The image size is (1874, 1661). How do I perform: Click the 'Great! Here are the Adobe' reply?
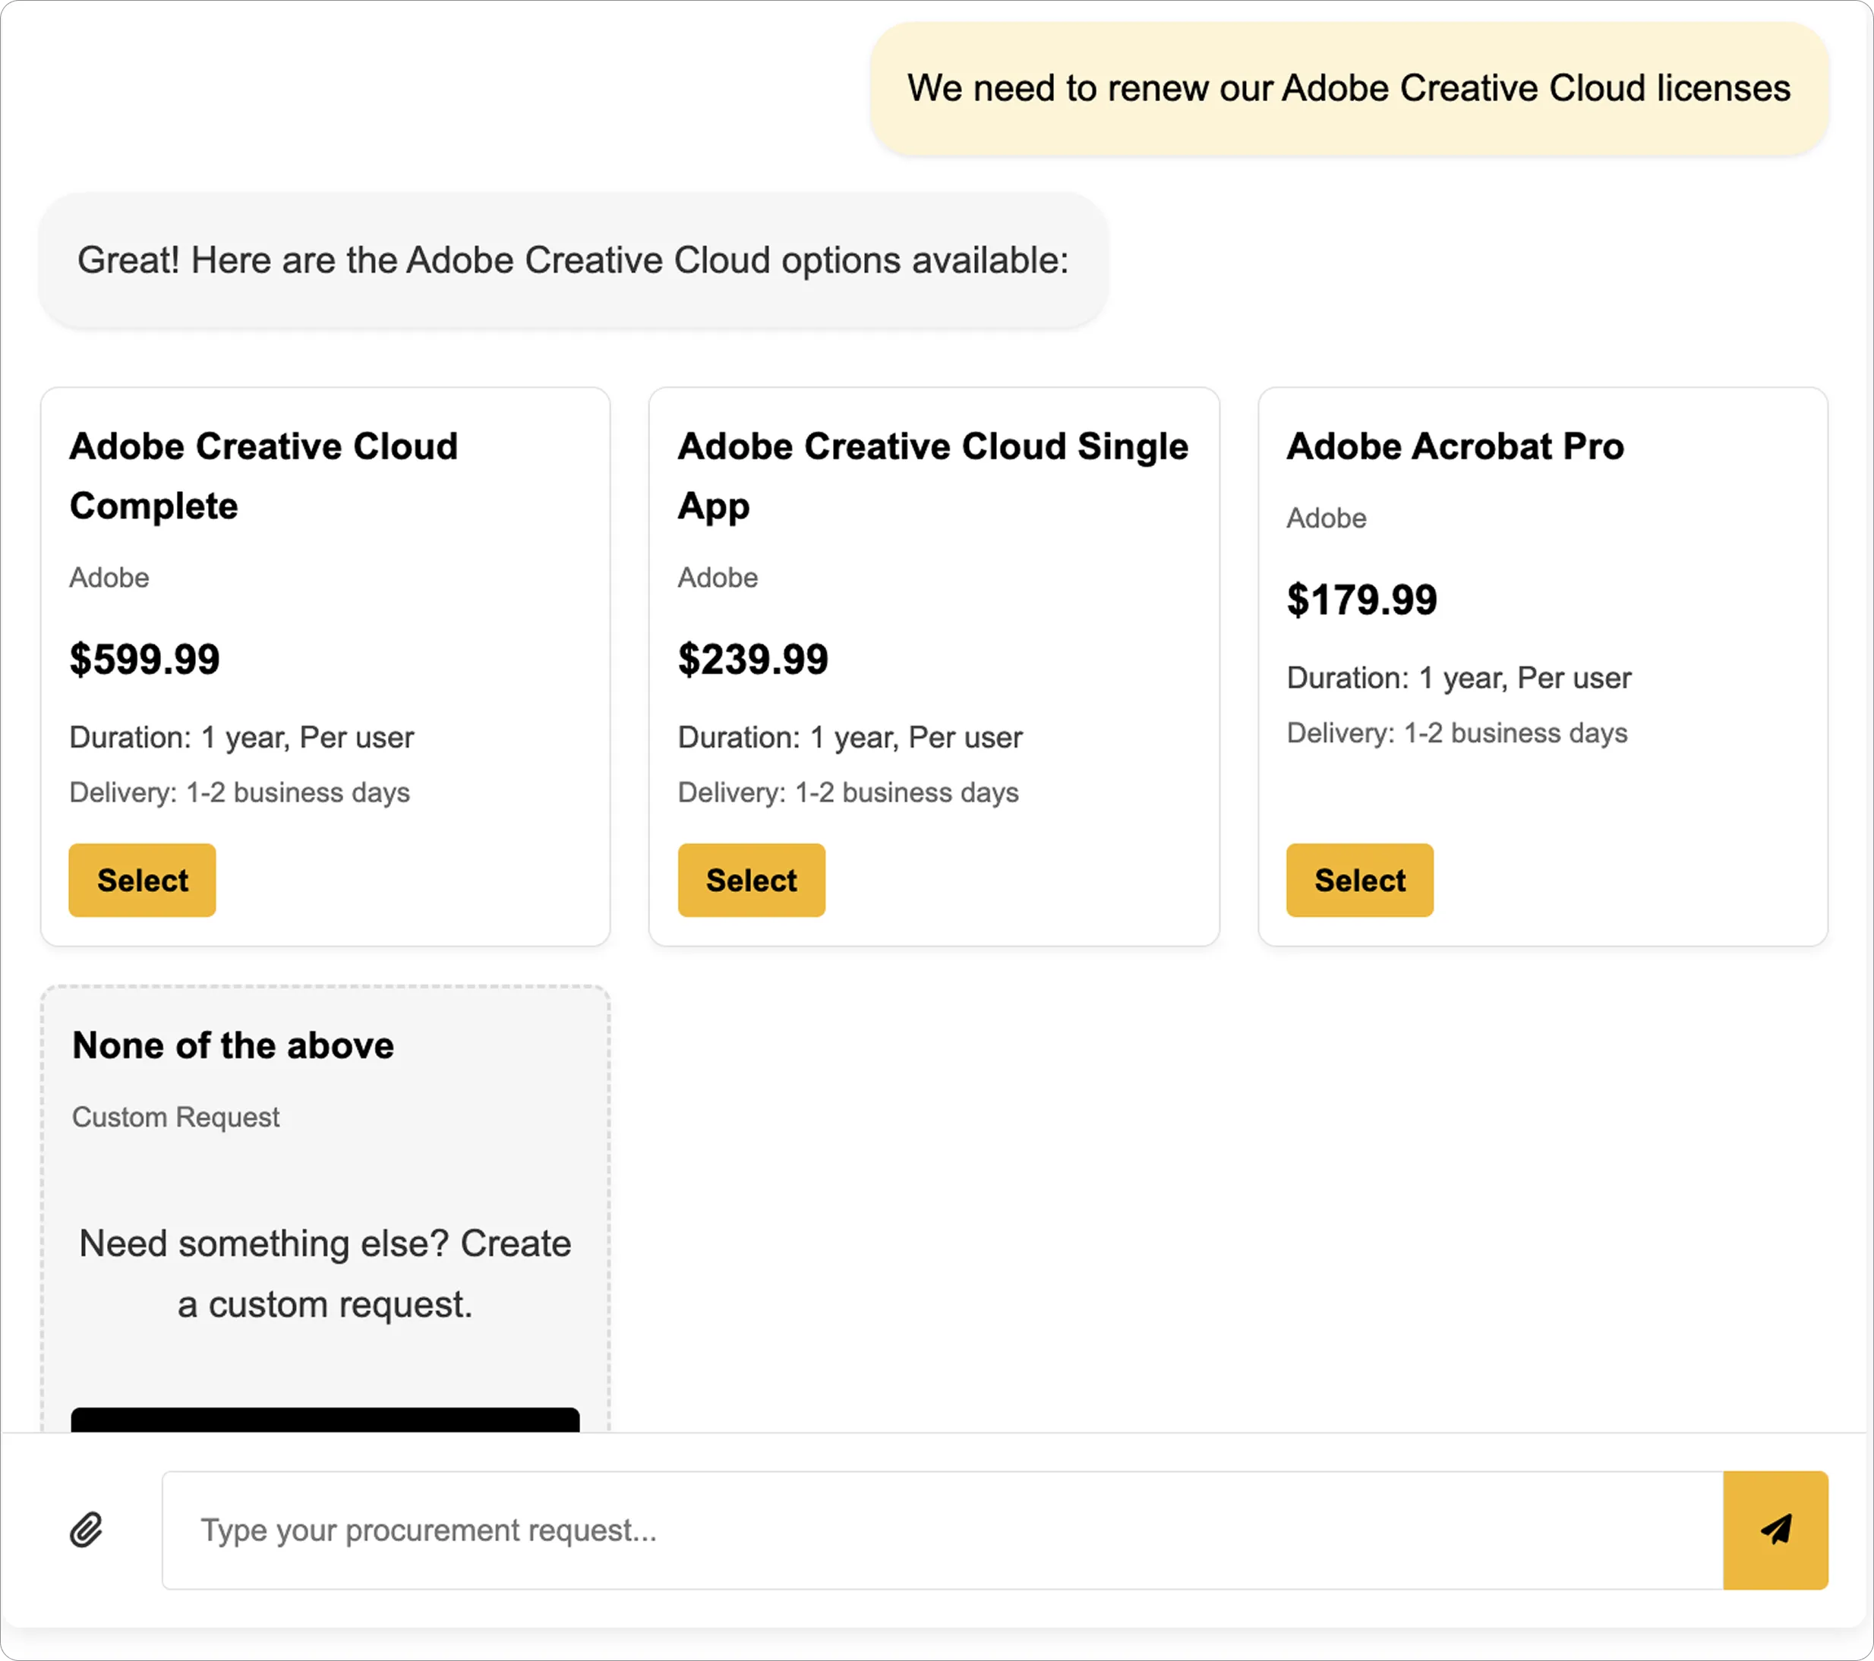(x=573, y=260)
